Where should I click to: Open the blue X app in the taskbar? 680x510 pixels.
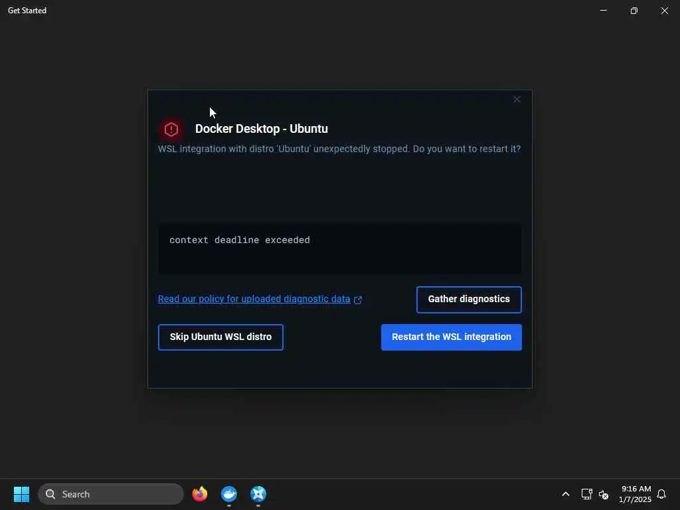click(258, 494)
